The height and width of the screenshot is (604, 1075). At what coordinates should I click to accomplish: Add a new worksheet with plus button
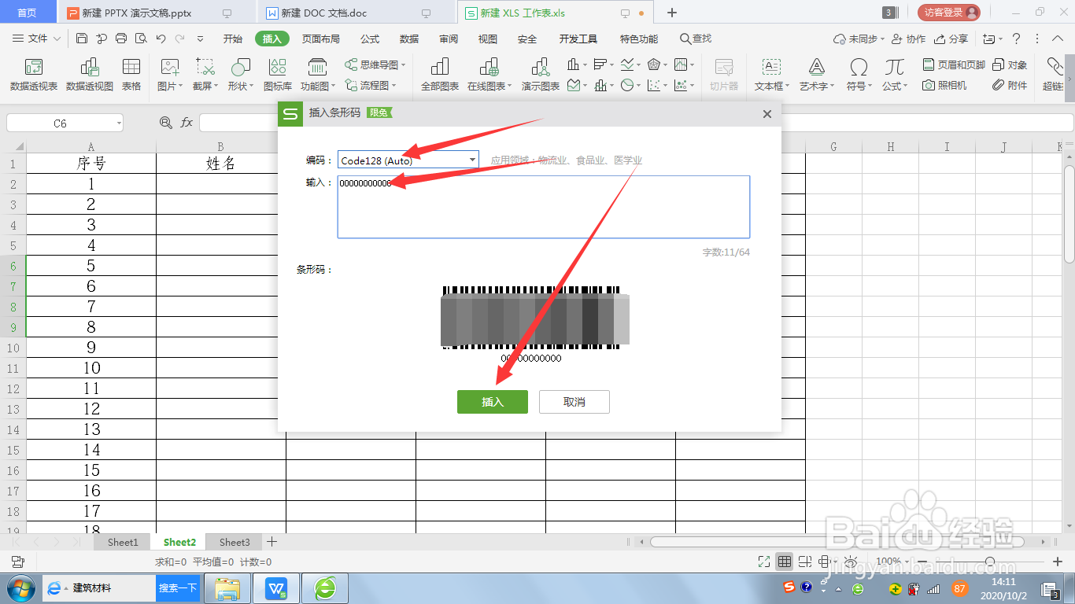tap(272, 542)
